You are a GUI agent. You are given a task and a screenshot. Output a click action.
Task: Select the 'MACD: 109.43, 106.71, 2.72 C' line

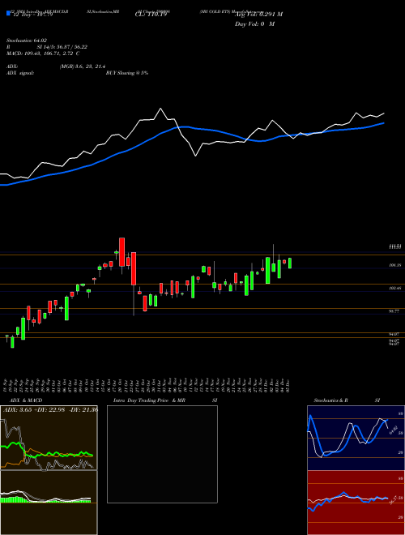[x=43, y=53]
